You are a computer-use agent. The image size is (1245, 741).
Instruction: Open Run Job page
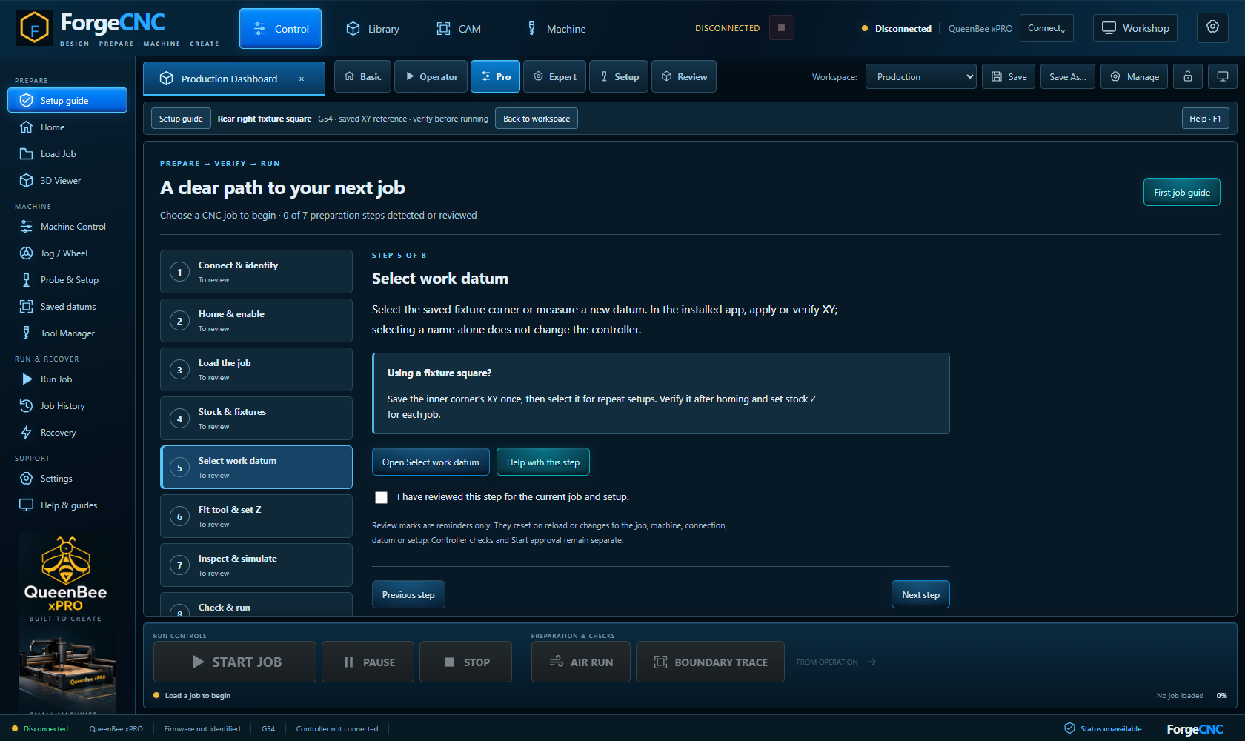click(67, 379)
